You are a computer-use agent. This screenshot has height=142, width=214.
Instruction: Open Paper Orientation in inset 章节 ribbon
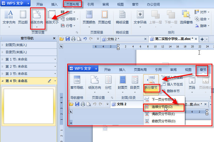click(95, 84)
